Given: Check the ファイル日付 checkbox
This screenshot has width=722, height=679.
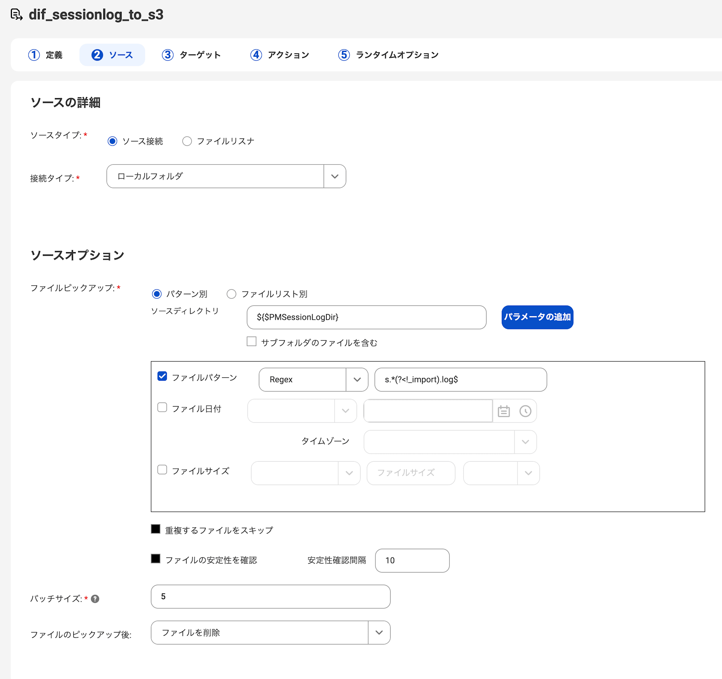Looking at the screenshot, I should (x=162, y=408).
